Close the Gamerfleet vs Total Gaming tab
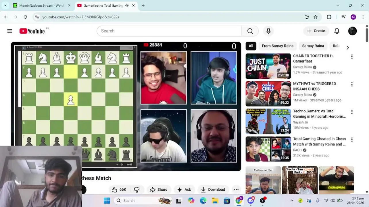This screenshot has width=369, height=207. coord(133,5)
